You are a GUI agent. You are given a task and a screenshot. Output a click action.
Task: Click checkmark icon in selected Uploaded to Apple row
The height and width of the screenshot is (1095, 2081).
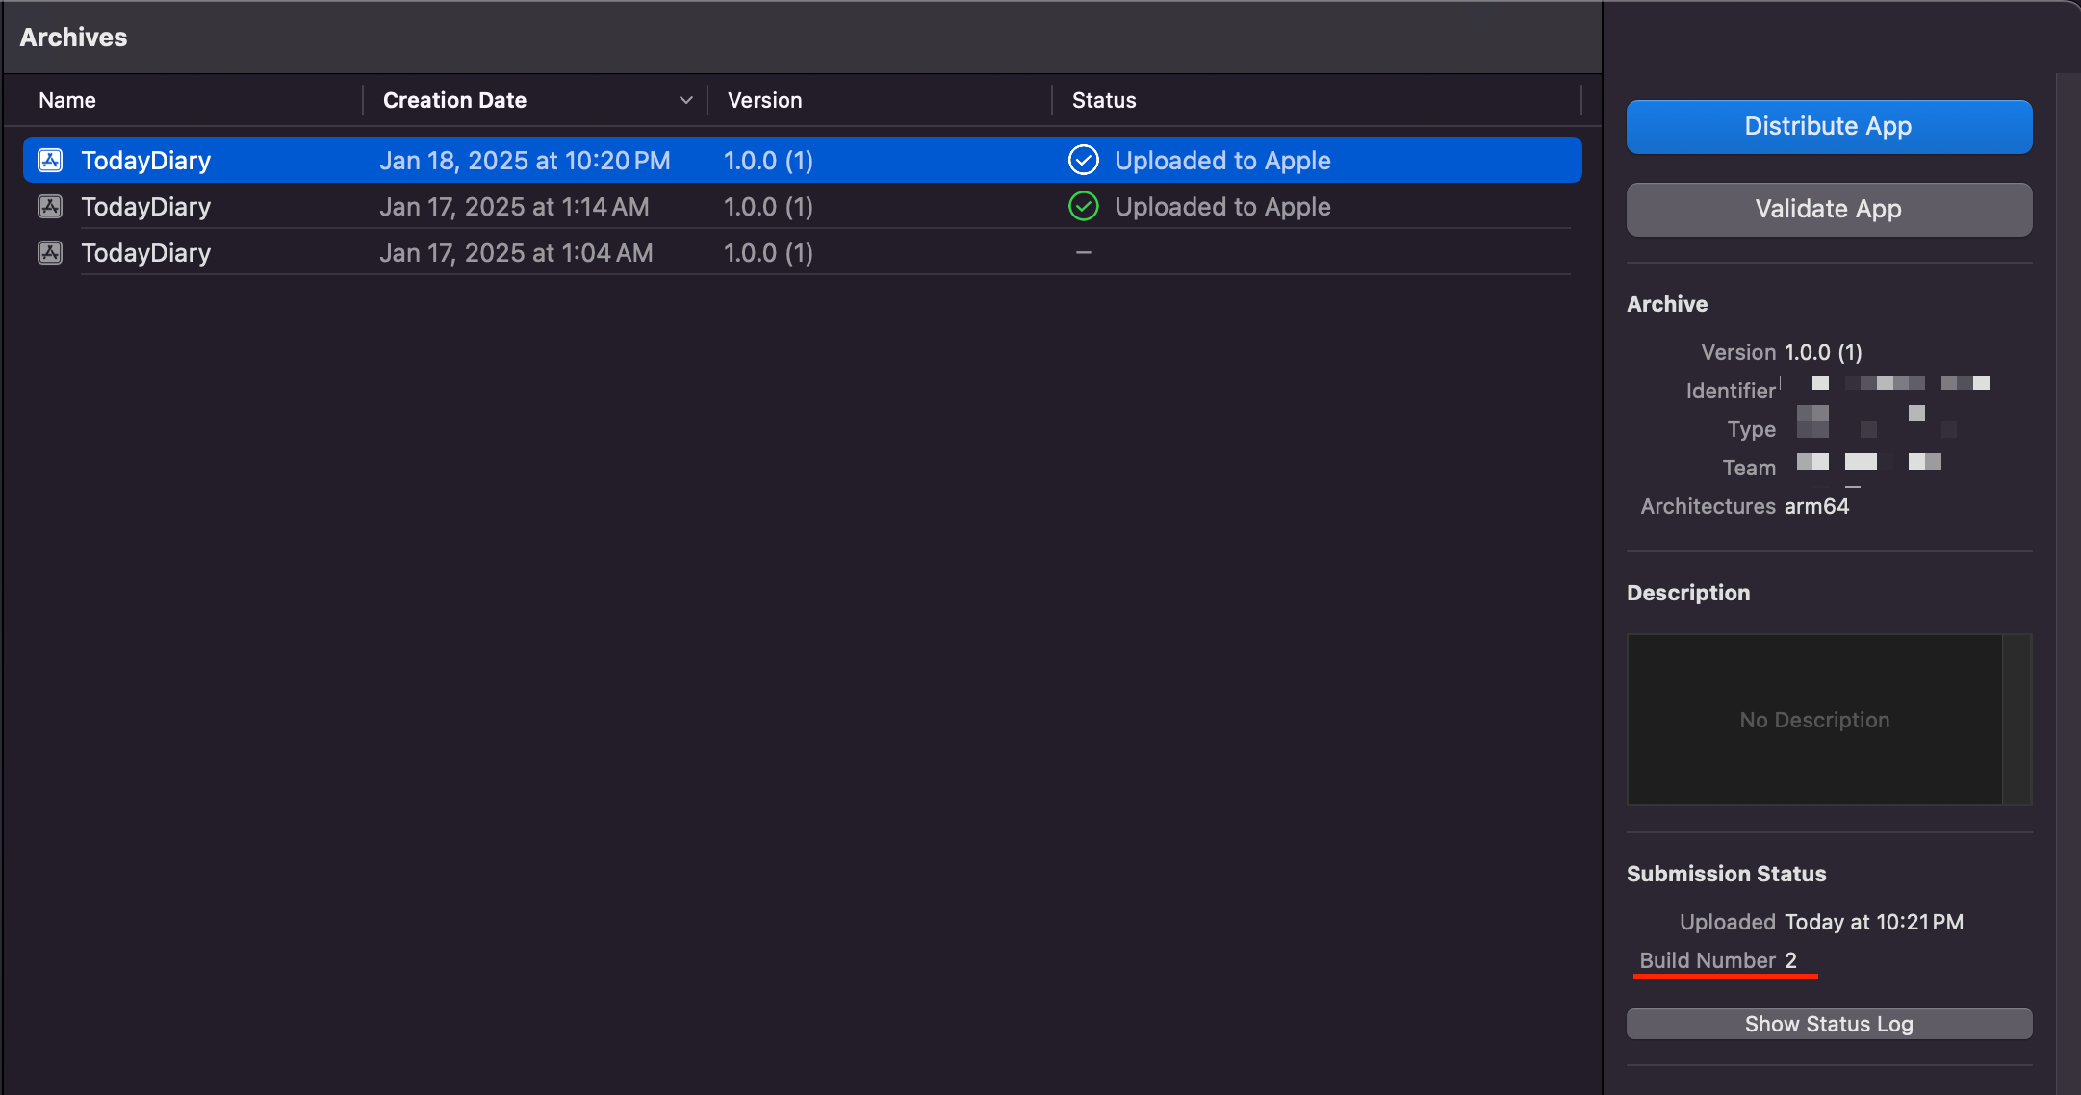click(x=1084, y=160)
